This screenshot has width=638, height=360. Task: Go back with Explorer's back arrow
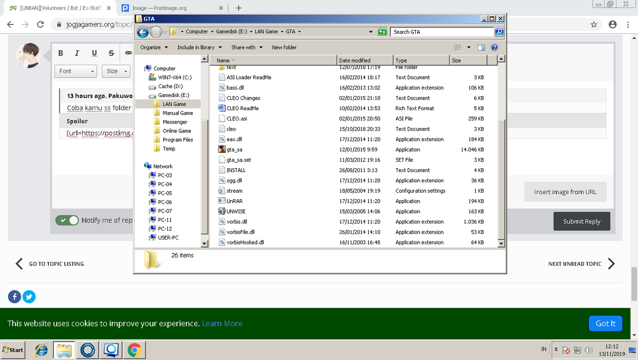click(143, 32)
